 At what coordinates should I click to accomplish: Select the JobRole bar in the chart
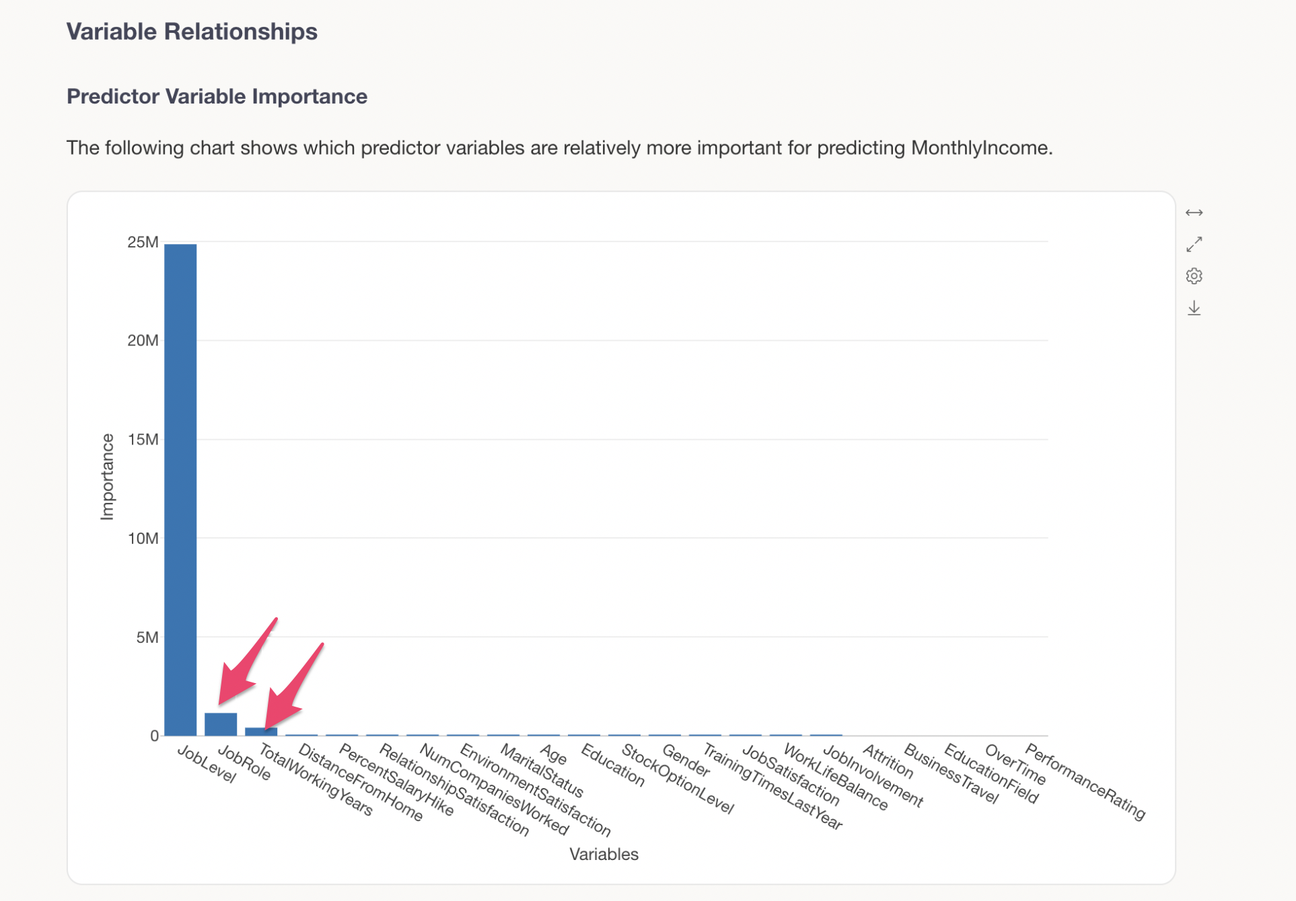pyautogui.click(x=221, y=723)
